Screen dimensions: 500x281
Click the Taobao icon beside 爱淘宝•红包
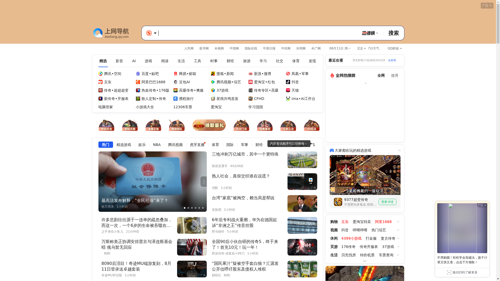[x=251, y=82]
